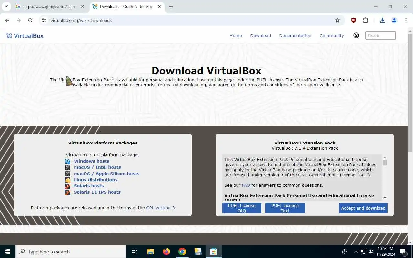Open the Chrome extensions puzzle icon

365,20
